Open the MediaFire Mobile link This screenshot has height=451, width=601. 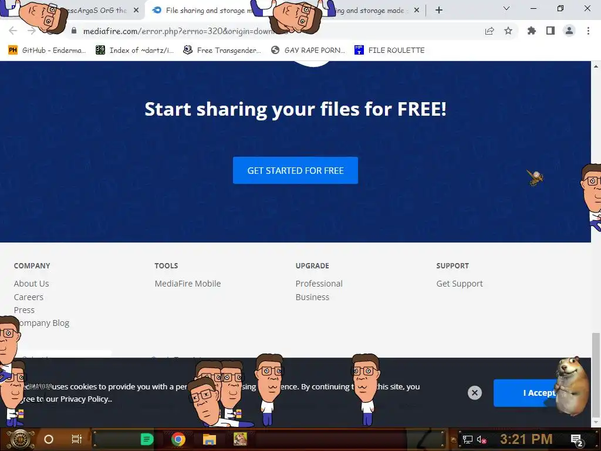coord(188,284)
